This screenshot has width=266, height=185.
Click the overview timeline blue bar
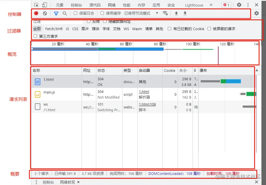(97, 49)
